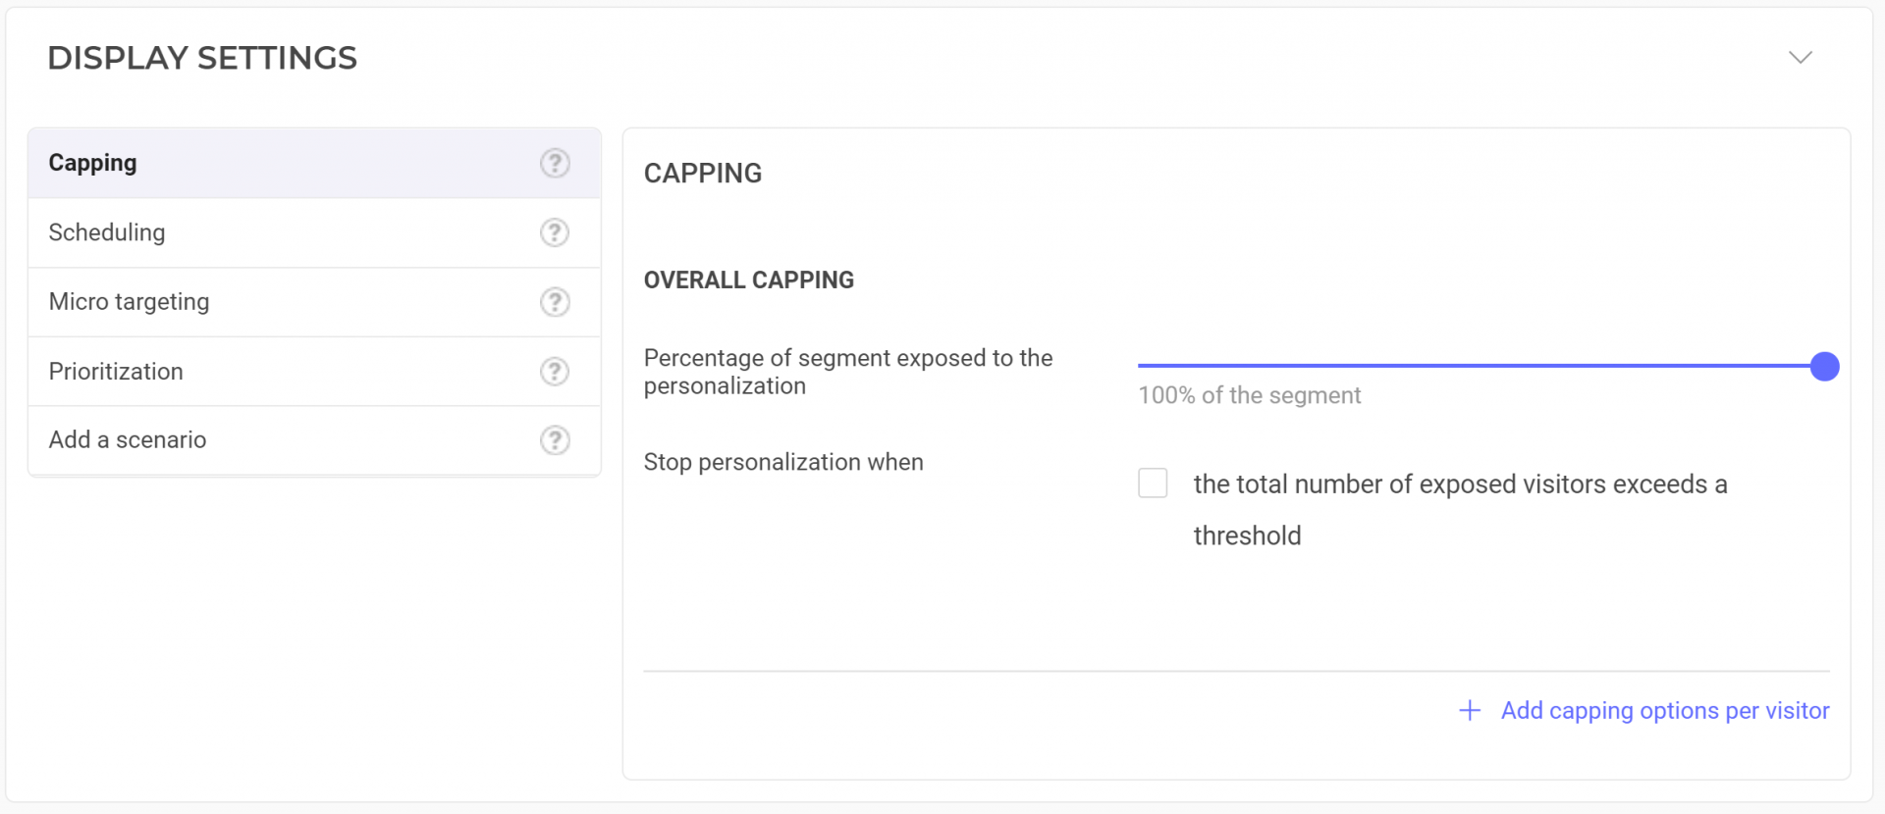Open help icon next to Add a scenario
The height and width of the screenshot is (814, 1885).
click(555, 440)
